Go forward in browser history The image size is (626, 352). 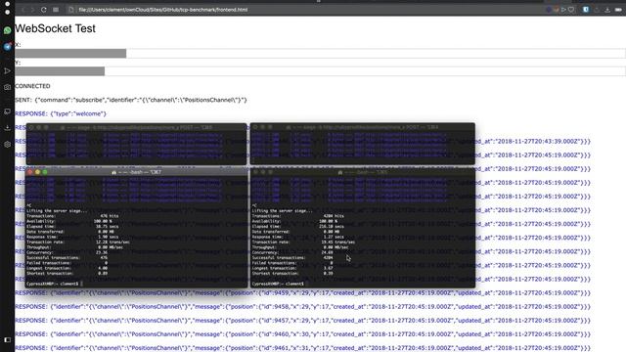click(x=32, y=10)
